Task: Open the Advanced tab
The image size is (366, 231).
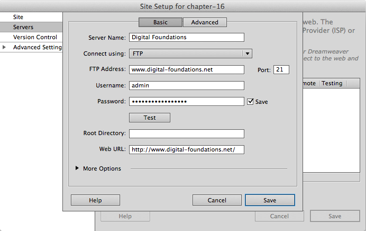Action: [205, 22]
